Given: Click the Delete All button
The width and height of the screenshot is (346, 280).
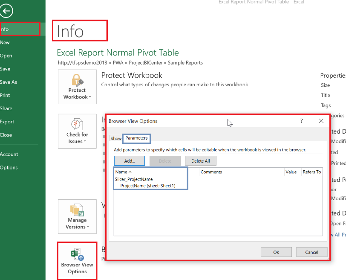Looking at the screenshot, I should [x=201, y=161].
